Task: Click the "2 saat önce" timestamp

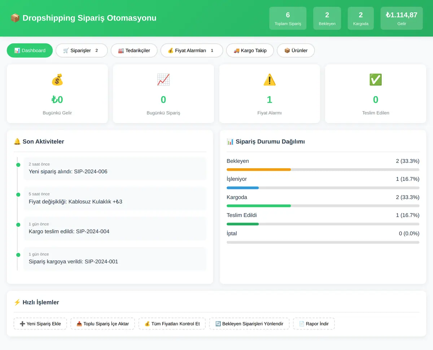Action: coord(39,164)
